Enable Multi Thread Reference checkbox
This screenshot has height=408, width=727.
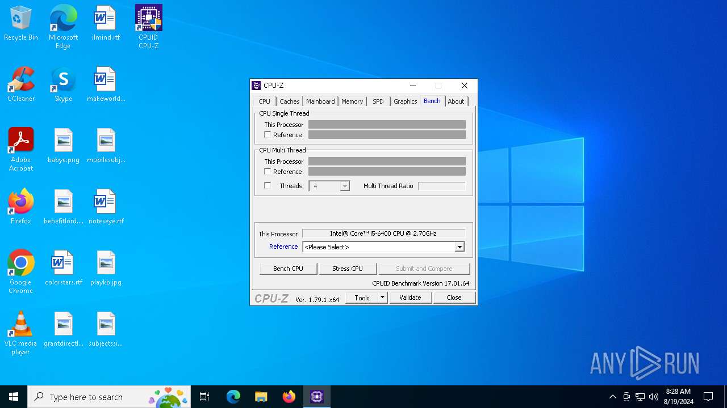point(268,172)
